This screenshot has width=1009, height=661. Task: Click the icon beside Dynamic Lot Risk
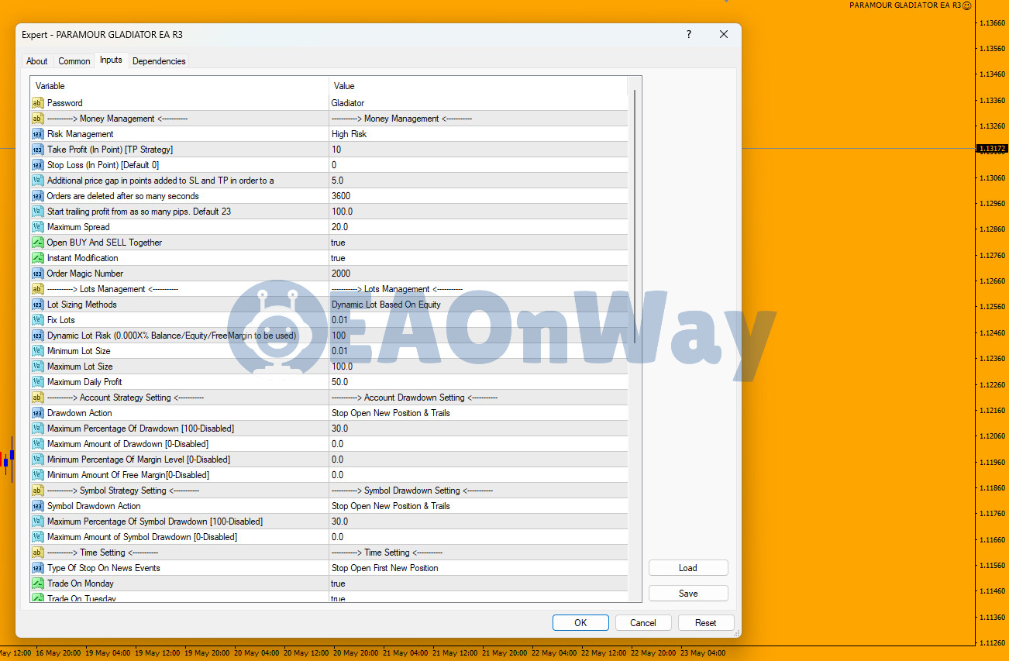tap(37, 336)
